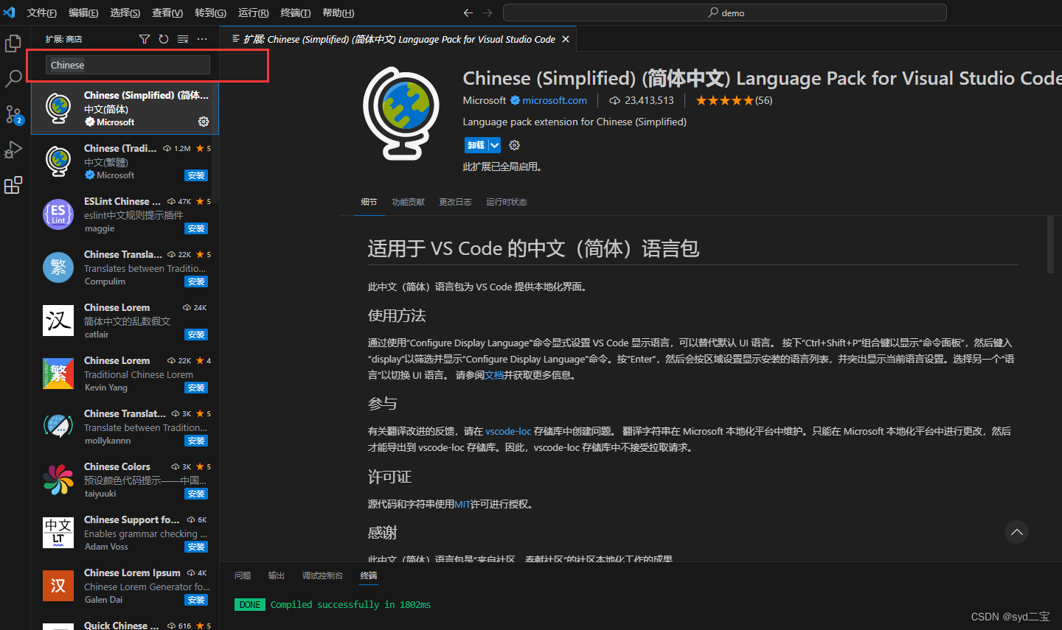Screen dimensions: 1062x630
Task: Open the Search view icon
Action: pyautogui.click(x=13, y=79)
